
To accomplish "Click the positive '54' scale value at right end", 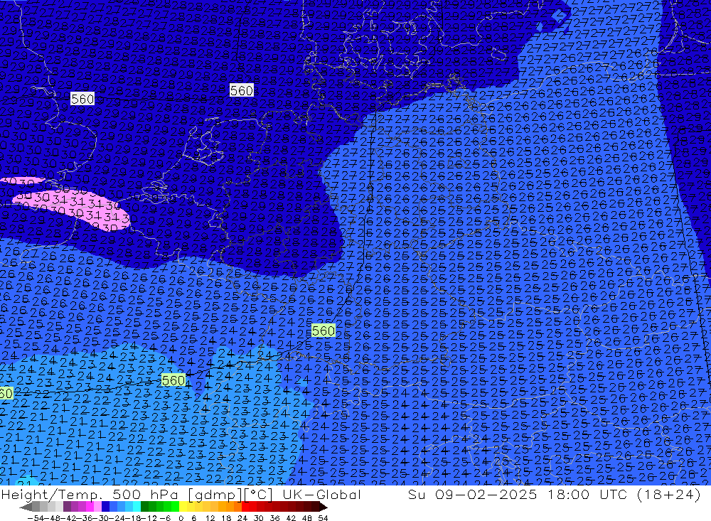I will click(323, 518).
